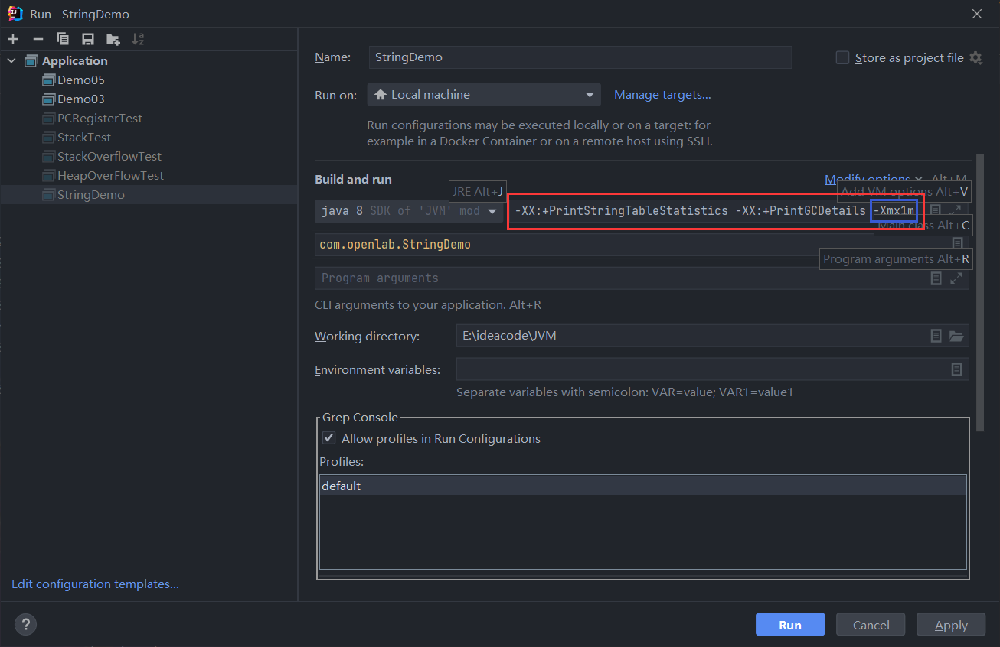The width and height of the screenshot is (1000, 647).
Task: Click the Run button
Action: (790, 625)
